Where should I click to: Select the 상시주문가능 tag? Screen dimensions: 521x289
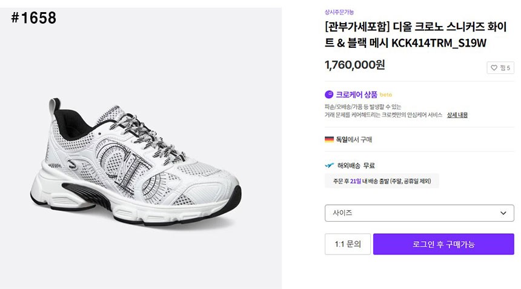tap(339, 12)
